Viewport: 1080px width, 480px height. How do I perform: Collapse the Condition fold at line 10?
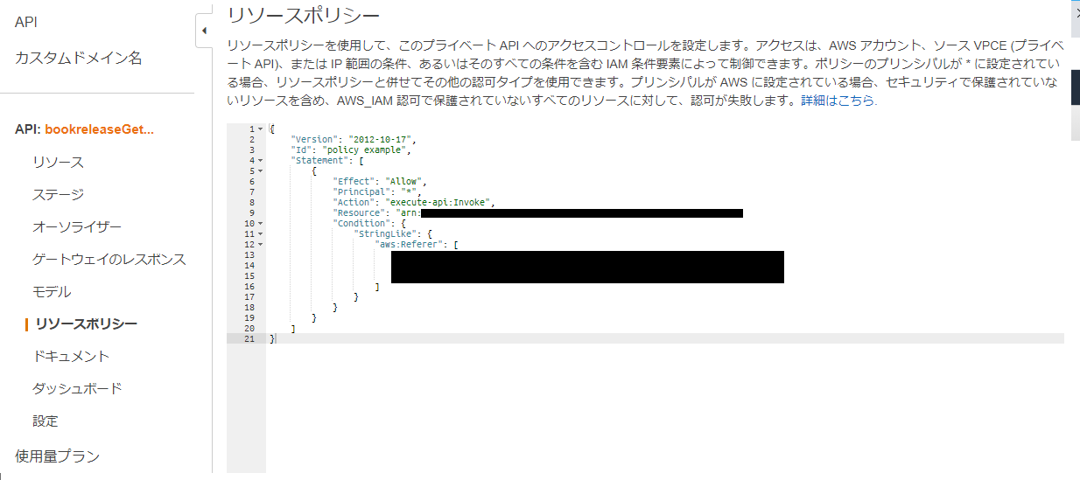tap(260, 223)
